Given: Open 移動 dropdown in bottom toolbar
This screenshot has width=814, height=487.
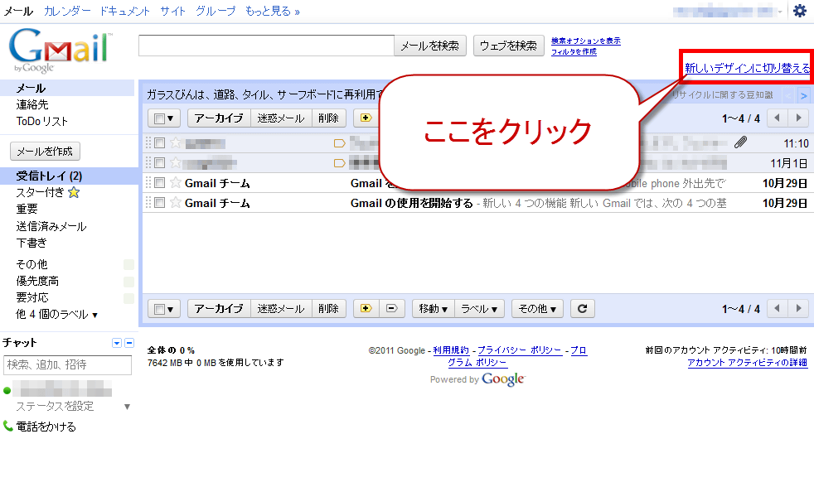Looking at the screenshot, I should [434, 309].
